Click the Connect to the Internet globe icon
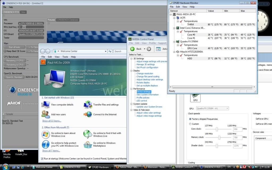 (88, 114)
